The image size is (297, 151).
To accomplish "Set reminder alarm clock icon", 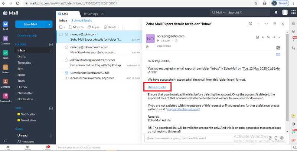I will [257, 37].
